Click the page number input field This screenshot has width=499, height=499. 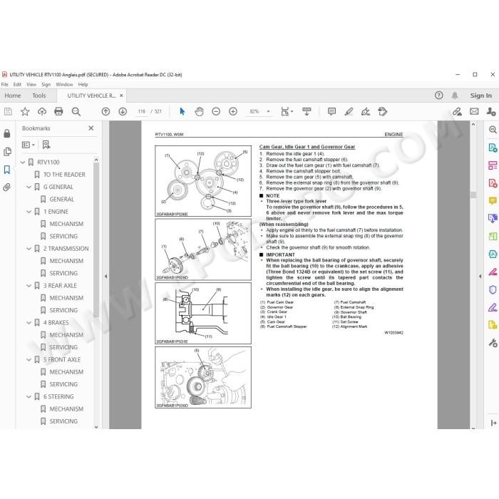[x=142, y=111]
